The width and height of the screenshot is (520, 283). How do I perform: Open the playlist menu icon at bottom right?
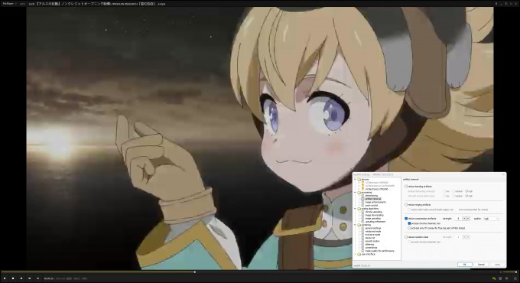(515, 278)
